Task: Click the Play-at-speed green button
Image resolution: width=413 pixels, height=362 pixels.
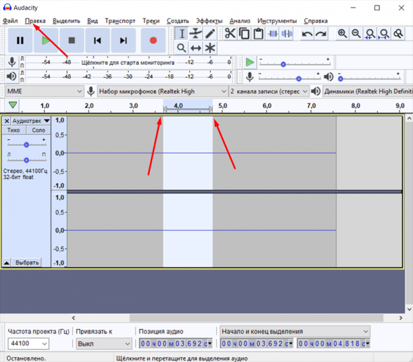Action: [x=250, y=63]
